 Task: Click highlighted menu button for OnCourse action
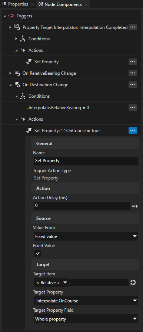pyautogui.click(x=133, y=130)
